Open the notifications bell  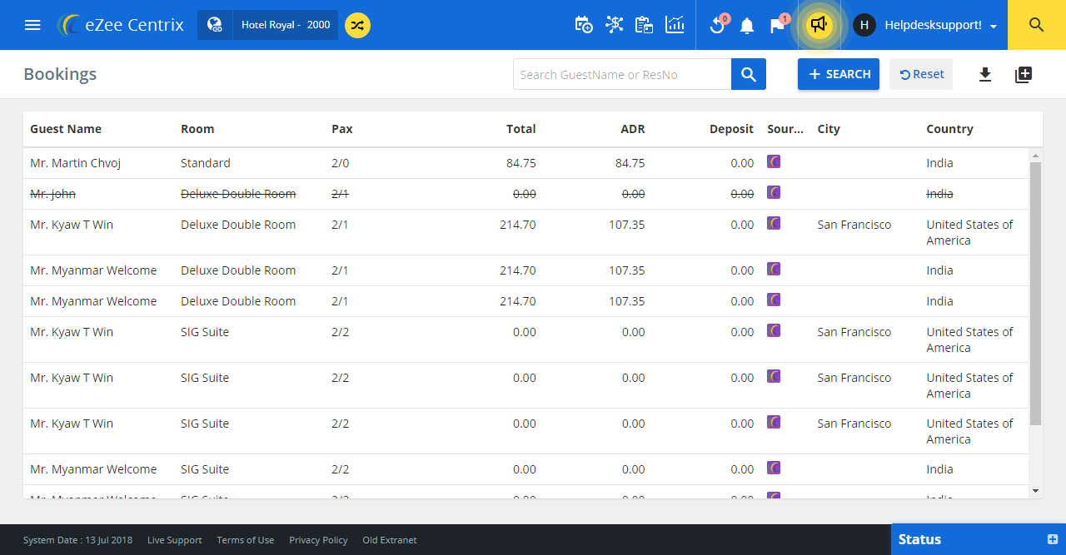click(747, 26)
